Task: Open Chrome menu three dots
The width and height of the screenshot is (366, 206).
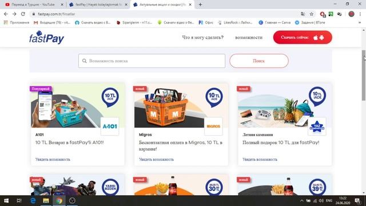Action: [x=360, y=14]
